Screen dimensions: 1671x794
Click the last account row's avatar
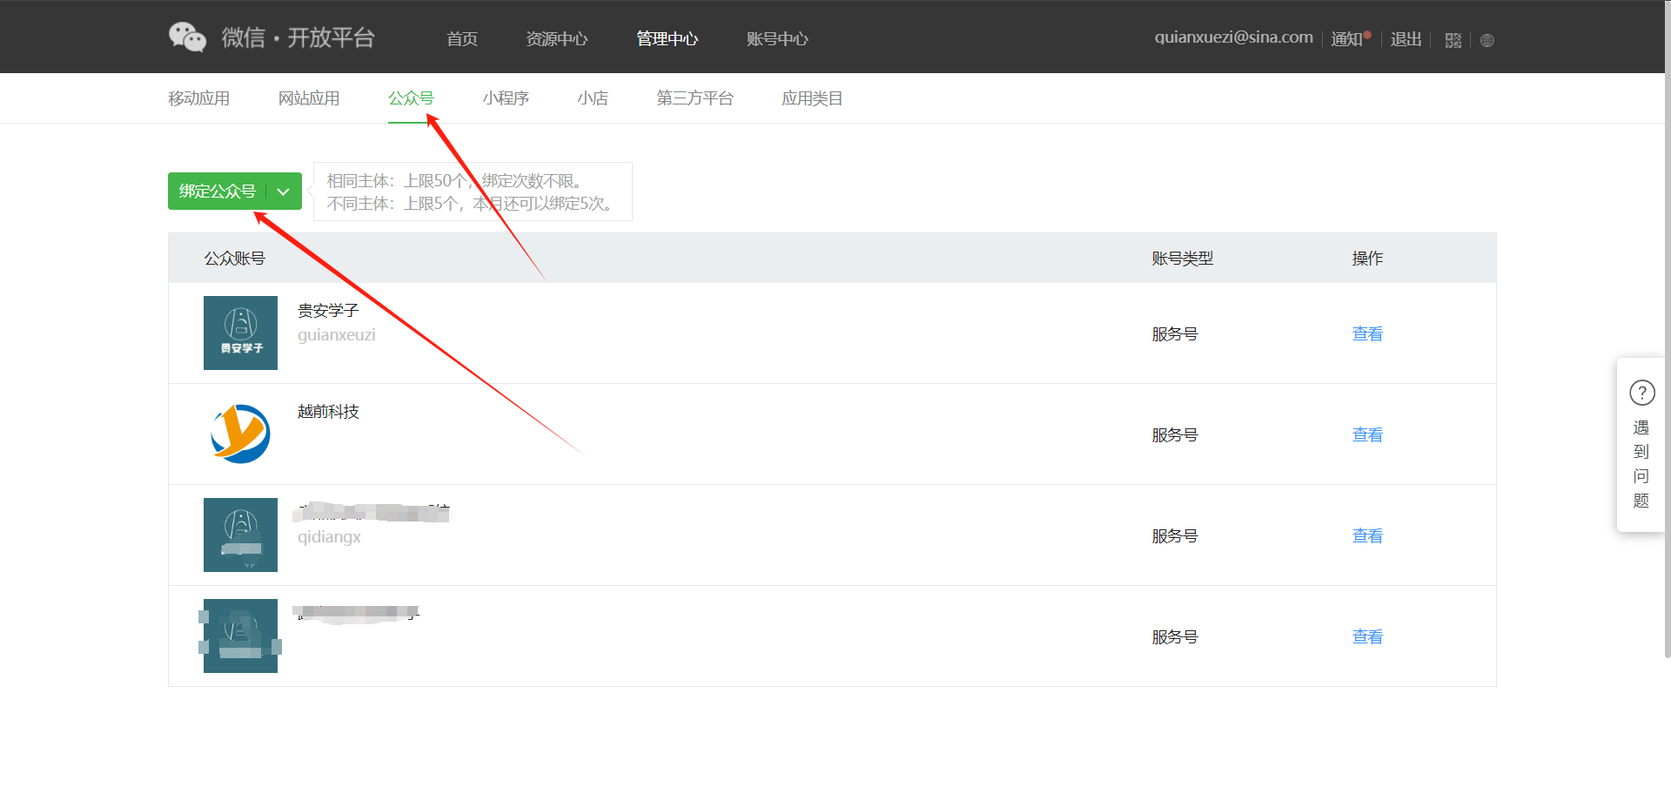click(240, 636)
